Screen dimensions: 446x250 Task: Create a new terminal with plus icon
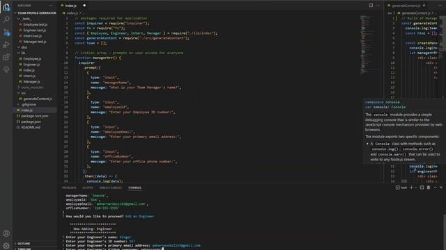tap(411, 187)
